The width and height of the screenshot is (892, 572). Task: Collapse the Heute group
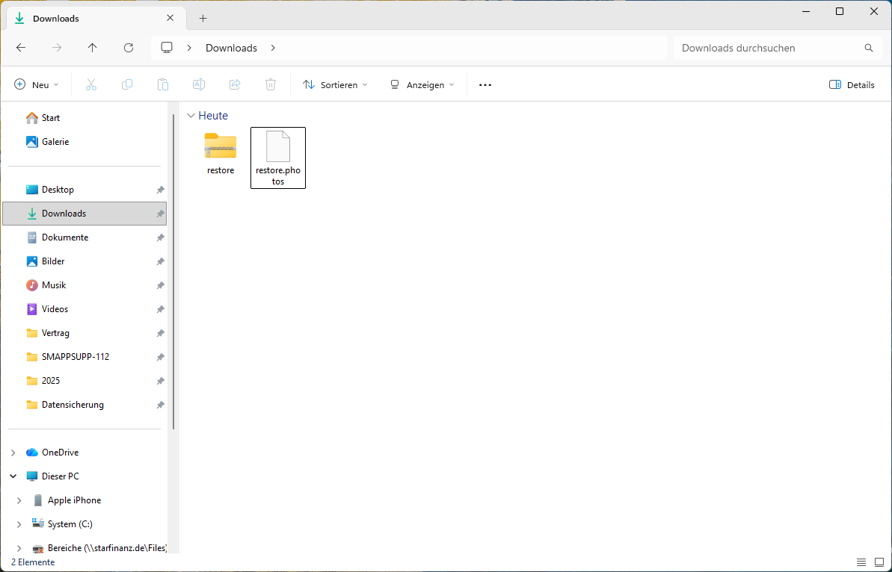pos(191,116)
